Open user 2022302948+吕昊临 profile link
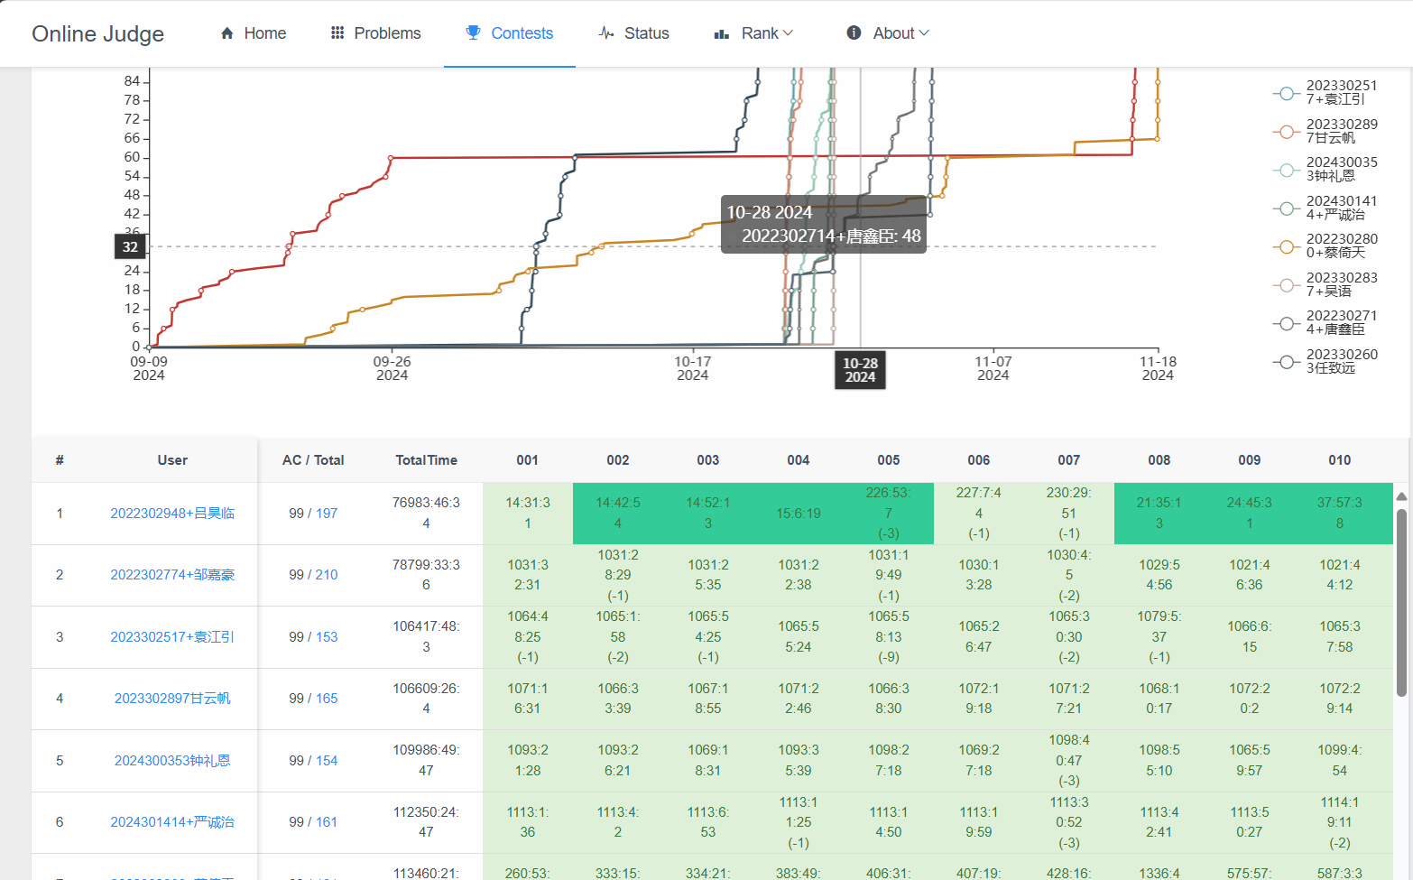 [x=172, y=514]
